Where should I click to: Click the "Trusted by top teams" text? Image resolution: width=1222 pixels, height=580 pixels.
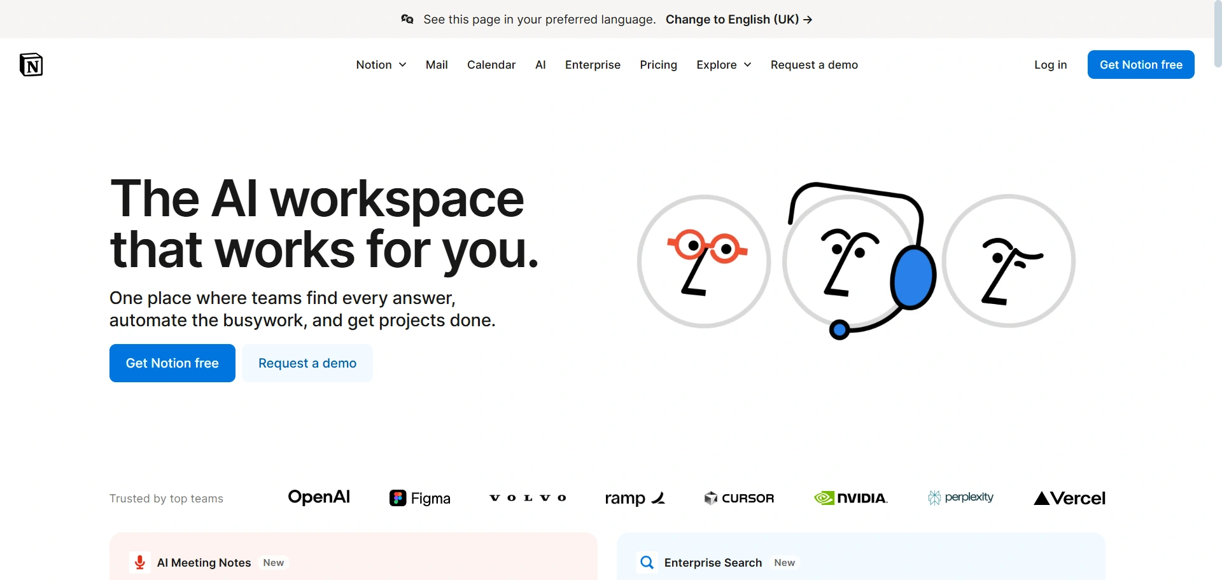[x=166, y=499]
